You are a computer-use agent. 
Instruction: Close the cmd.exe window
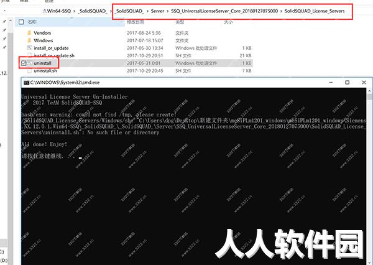click(x=364, y=82)
